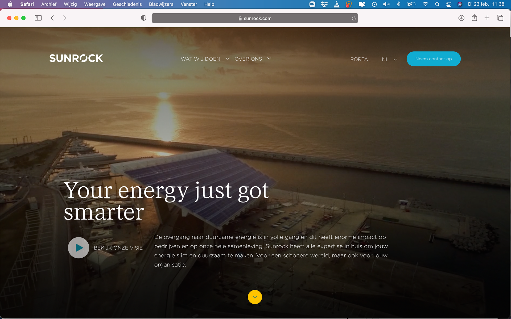Click the yellow scroll-down arrow button
The width and height of the screenshot is (511, 319).
[255, 297]
